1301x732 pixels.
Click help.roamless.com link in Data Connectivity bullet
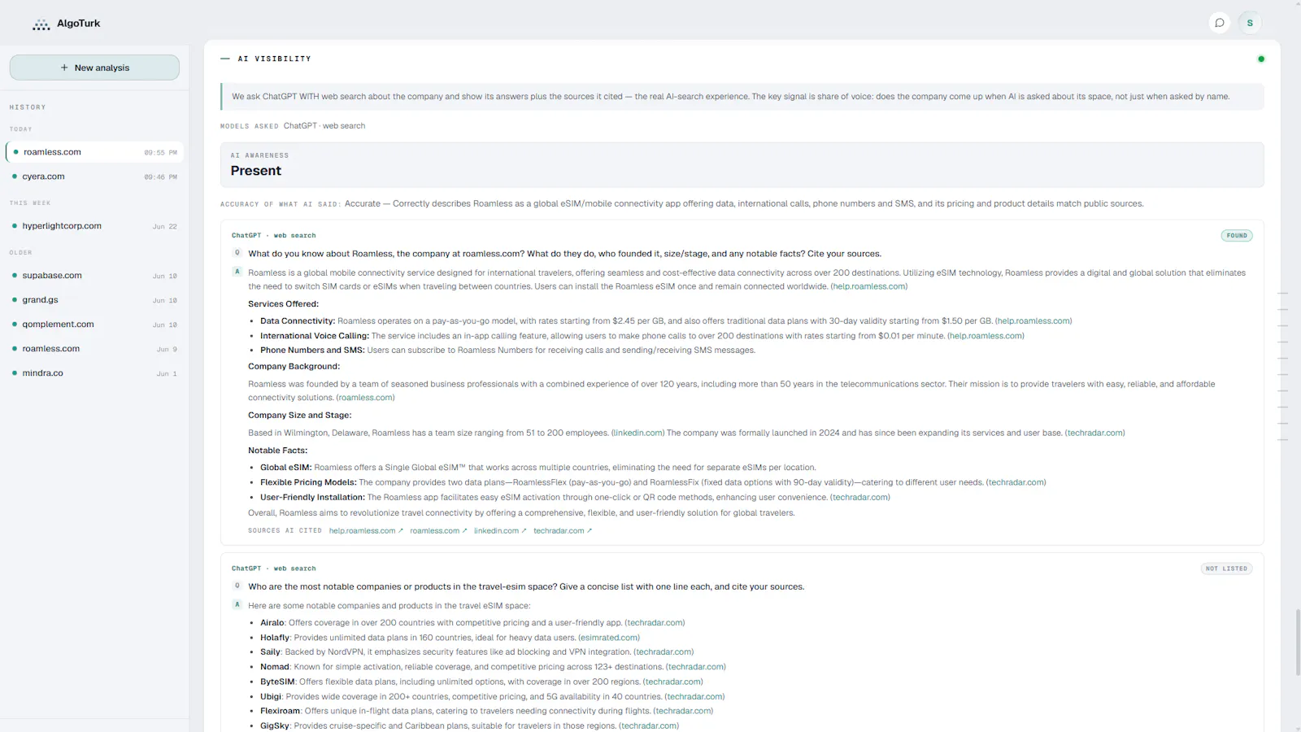click(1033, 321)
